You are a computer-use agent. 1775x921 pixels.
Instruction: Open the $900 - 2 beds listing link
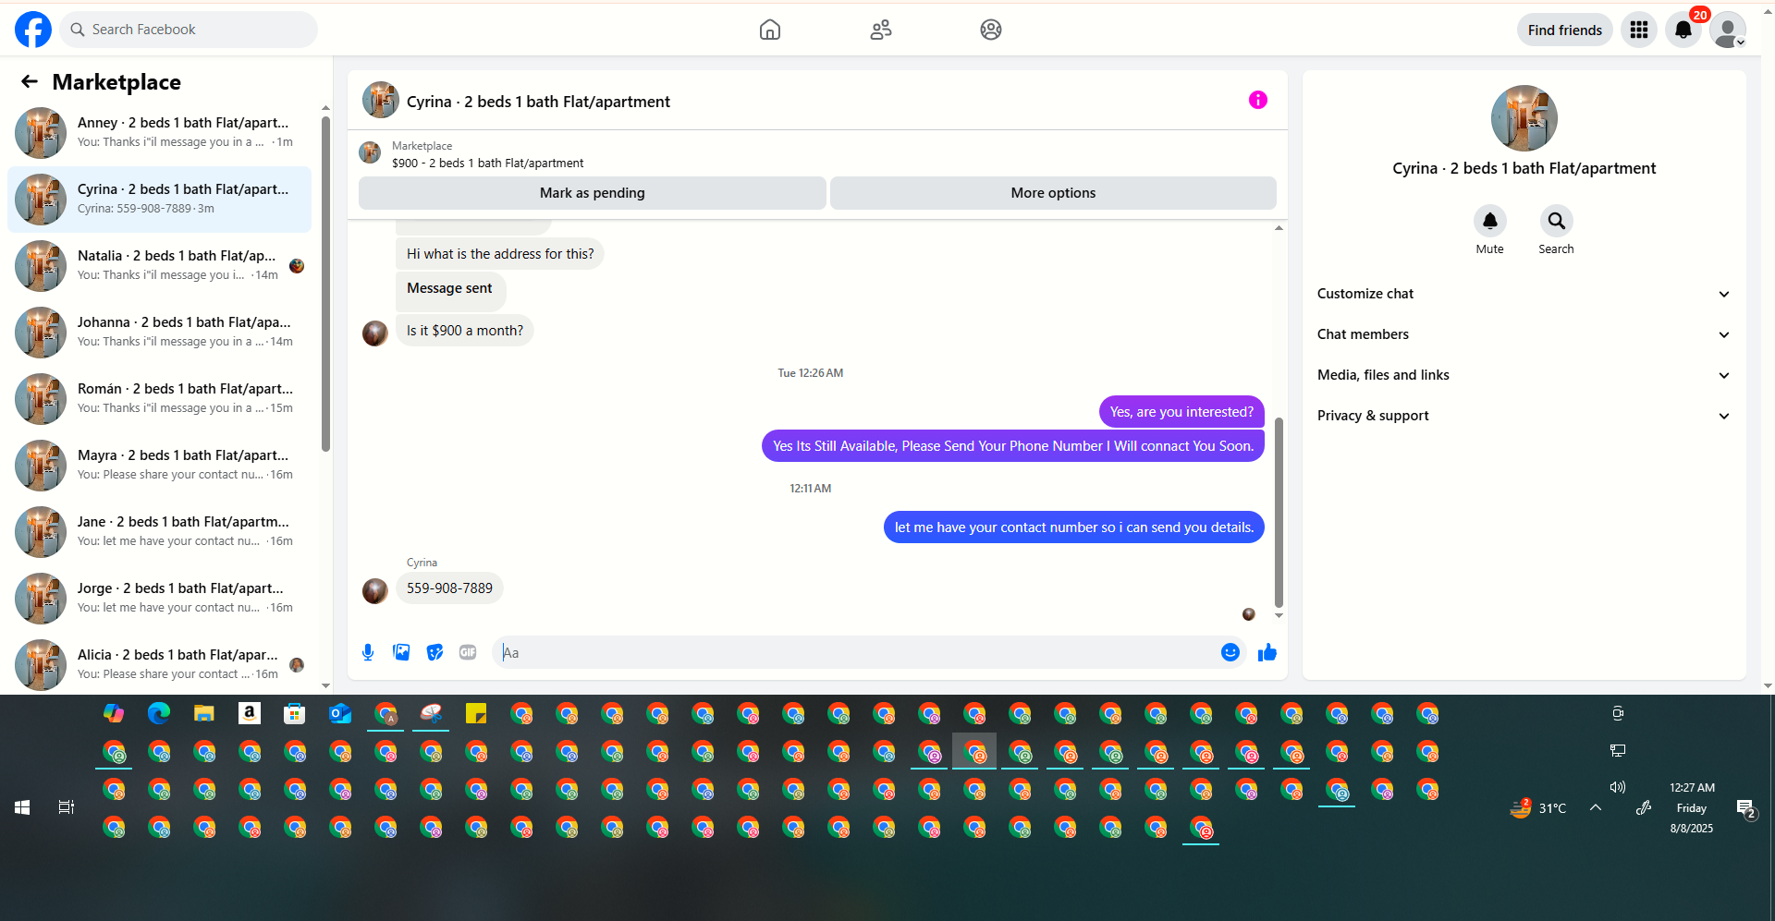[487, 164]
